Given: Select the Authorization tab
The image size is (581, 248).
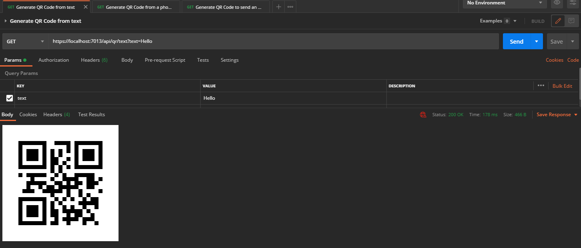Looking at the screenshot, I should 54,60.
